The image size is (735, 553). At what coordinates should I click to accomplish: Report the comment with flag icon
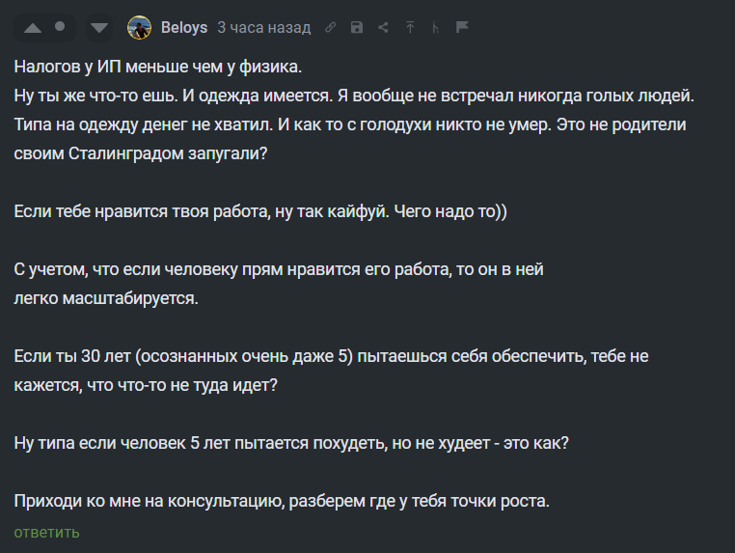[462, 28]
